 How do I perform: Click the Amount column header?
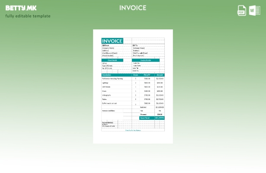[160, 75]
